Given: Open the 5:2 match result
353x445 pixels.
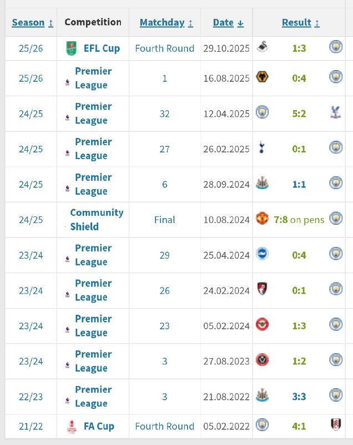Looking at the screenshot, I should click(299, 113).
